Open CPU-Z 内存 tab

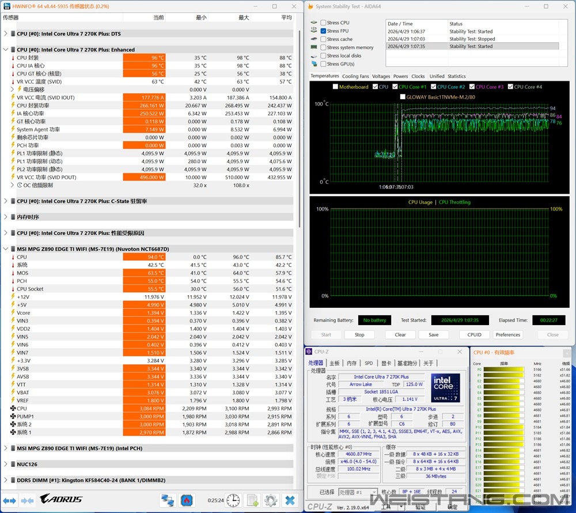tap(351, 363)
